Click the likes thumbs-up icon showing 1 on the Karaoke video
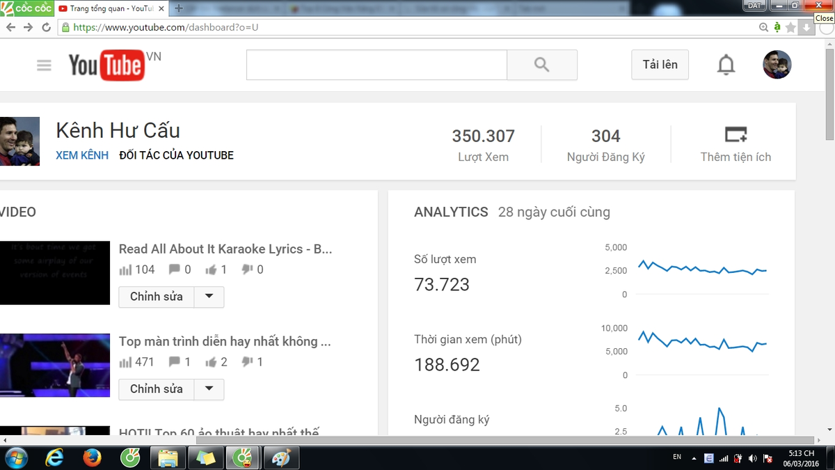835x470 pixels. [212, 269]
